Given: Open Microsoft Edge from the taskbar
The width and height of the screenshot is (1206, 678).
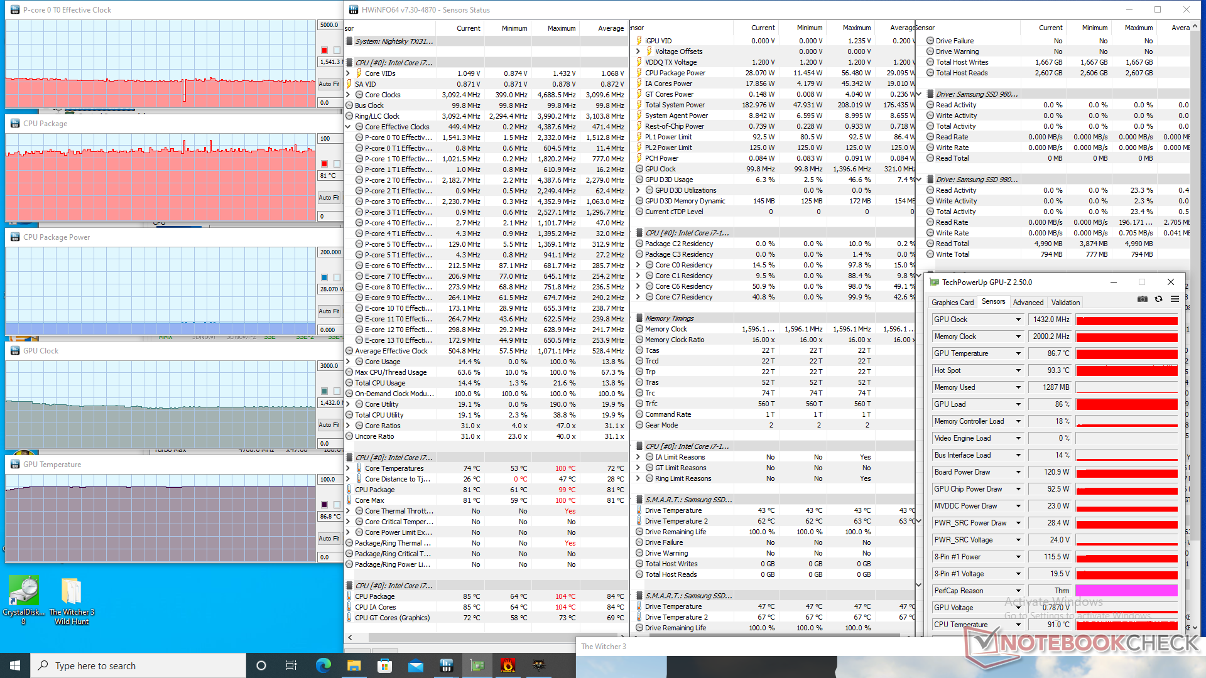Looking at the screenshot, I should (323, 665).
